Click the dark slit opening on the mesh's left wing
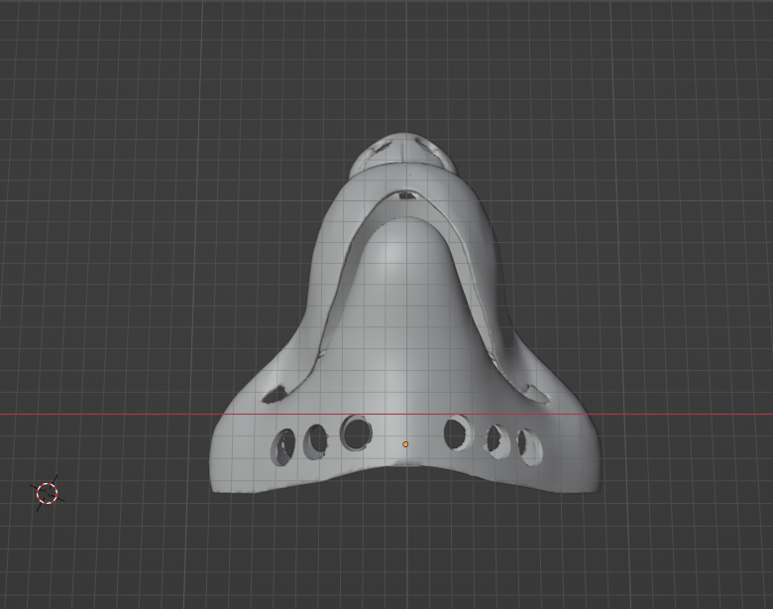This screenshot has width=773, height=609. pyautogui.click(x=276, y=394)
